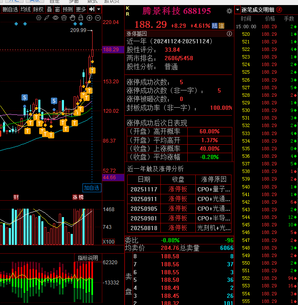This screenshot has height=305, width=298.
Task: Click 光刻机+光... limit-up reason cell
Action: pos(214,228)
